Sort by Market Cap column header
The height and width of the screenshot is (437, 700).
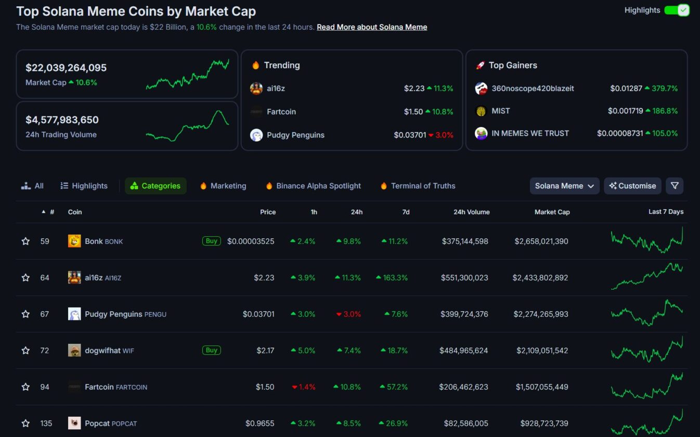coord(552,212)
